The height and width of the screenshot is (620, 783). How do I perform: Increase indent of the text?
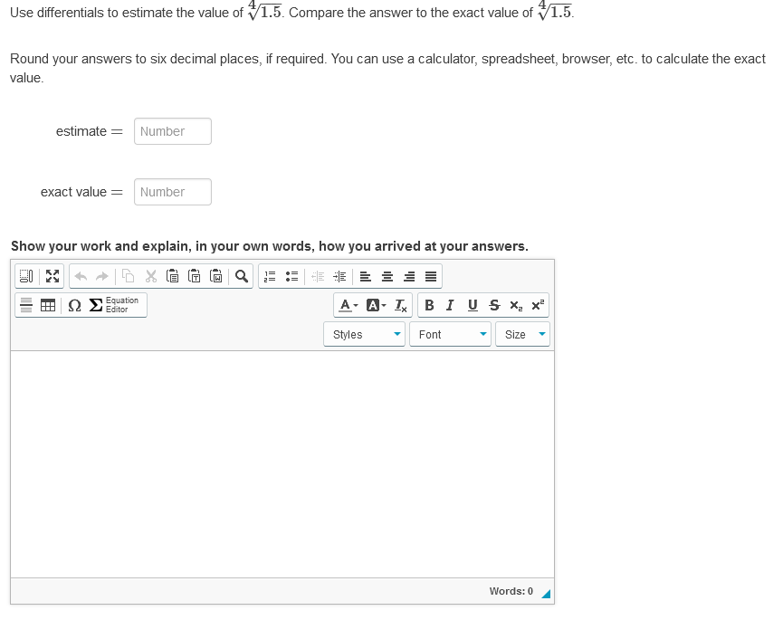point(339,276)
